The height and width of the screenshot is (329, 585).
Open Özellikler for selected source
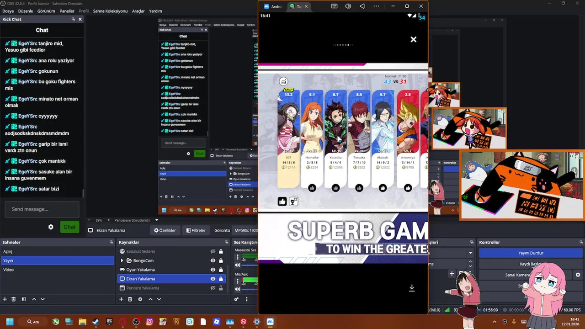(165, 230)
